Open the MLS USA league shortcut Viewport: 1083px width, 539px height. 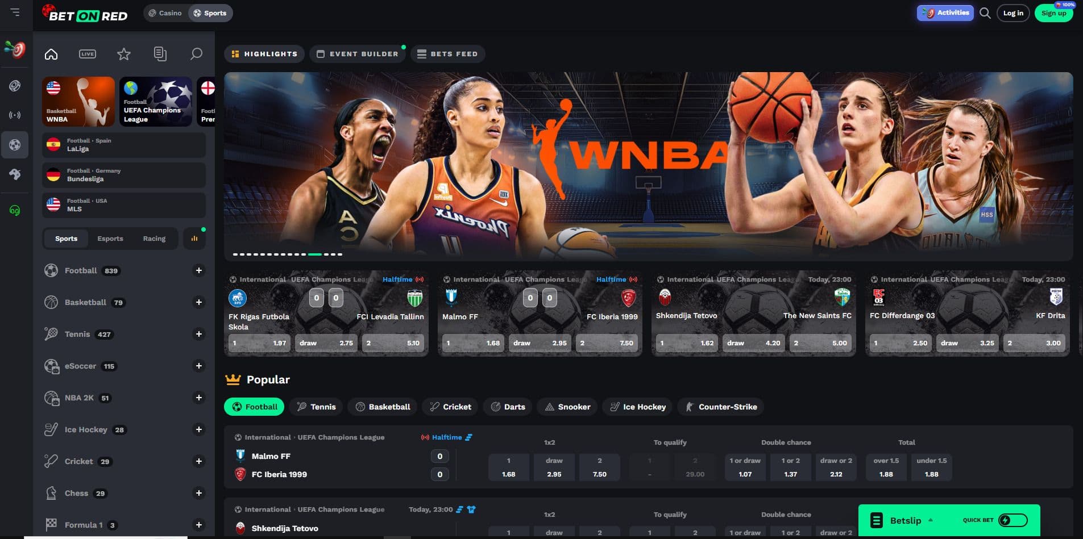pyautogui.click(x=124, y=205)
